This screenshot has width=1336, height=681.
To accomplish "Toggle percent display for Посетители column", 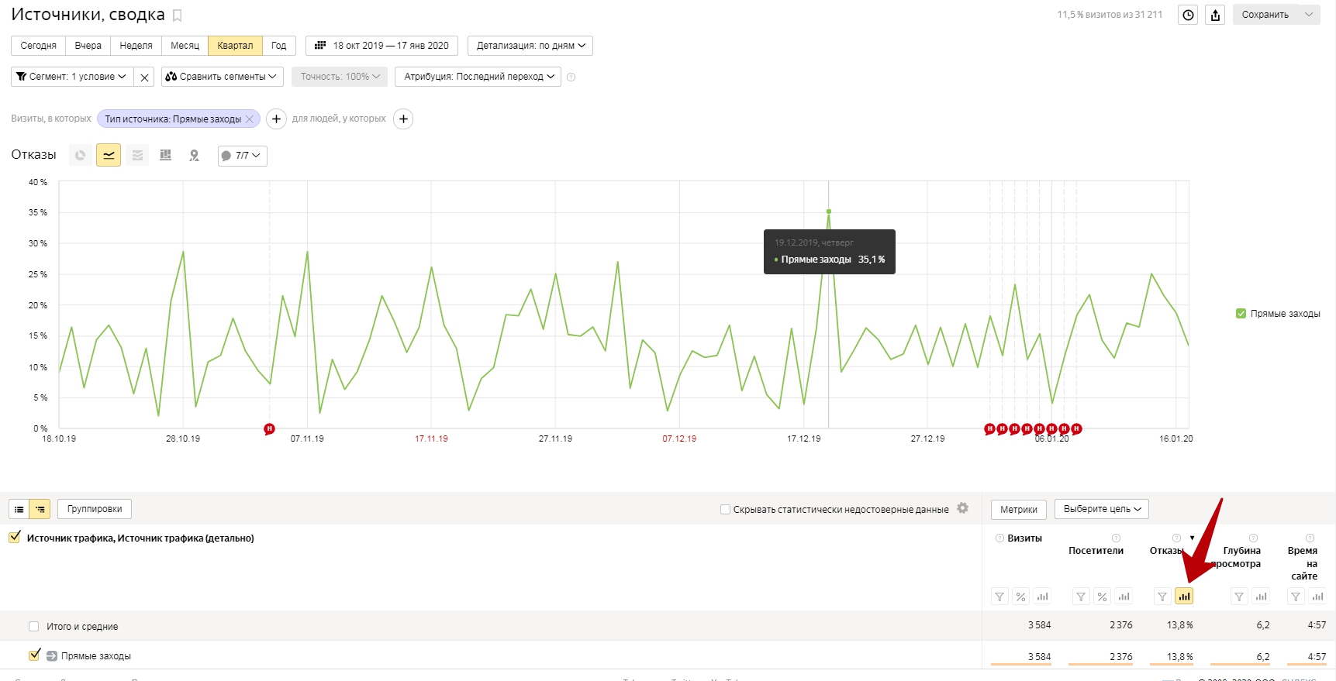I will [1102, 597].
